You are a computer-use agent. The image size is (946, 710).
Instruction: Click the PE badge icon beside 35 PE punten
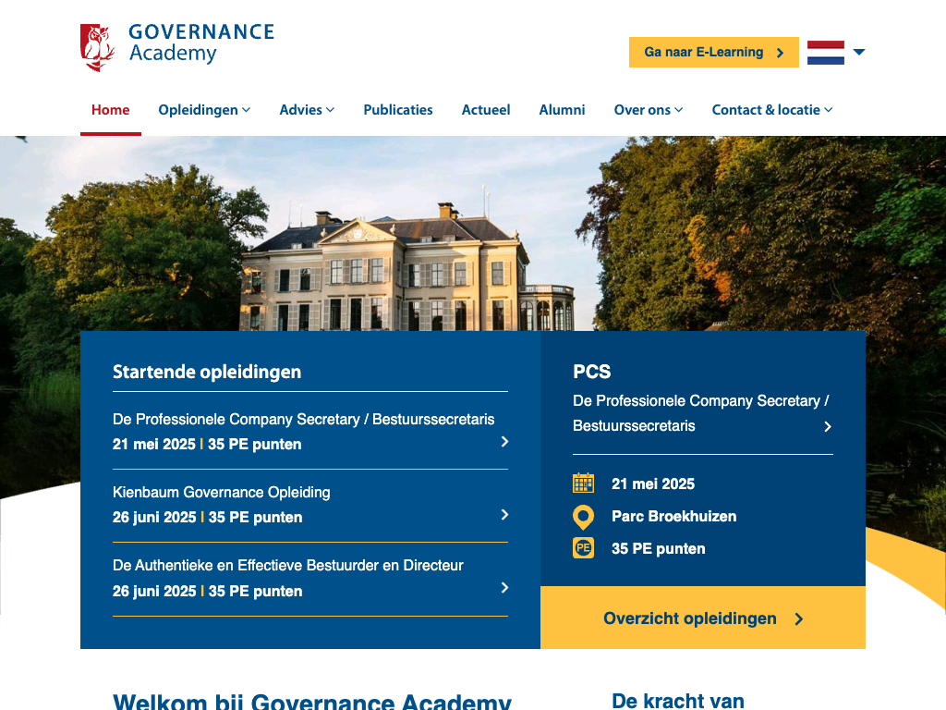coord(583,548)
